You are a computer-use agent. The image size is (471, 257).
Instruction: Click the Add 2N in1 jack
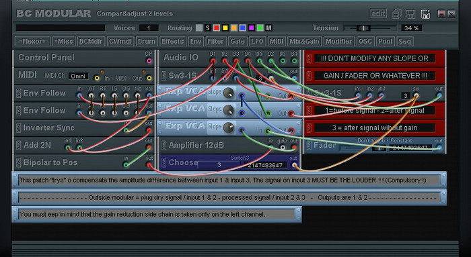pos(68,148)
